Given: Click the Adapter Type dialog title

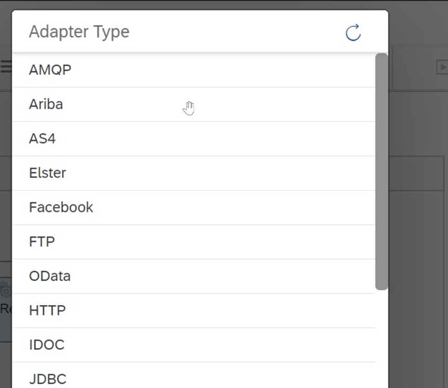Looking at the screenshot, I should [79, 31].
